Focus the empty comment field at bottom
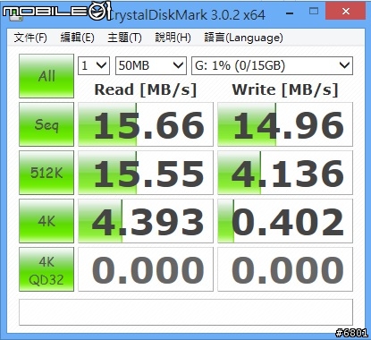371x340 pixels. 186,312
